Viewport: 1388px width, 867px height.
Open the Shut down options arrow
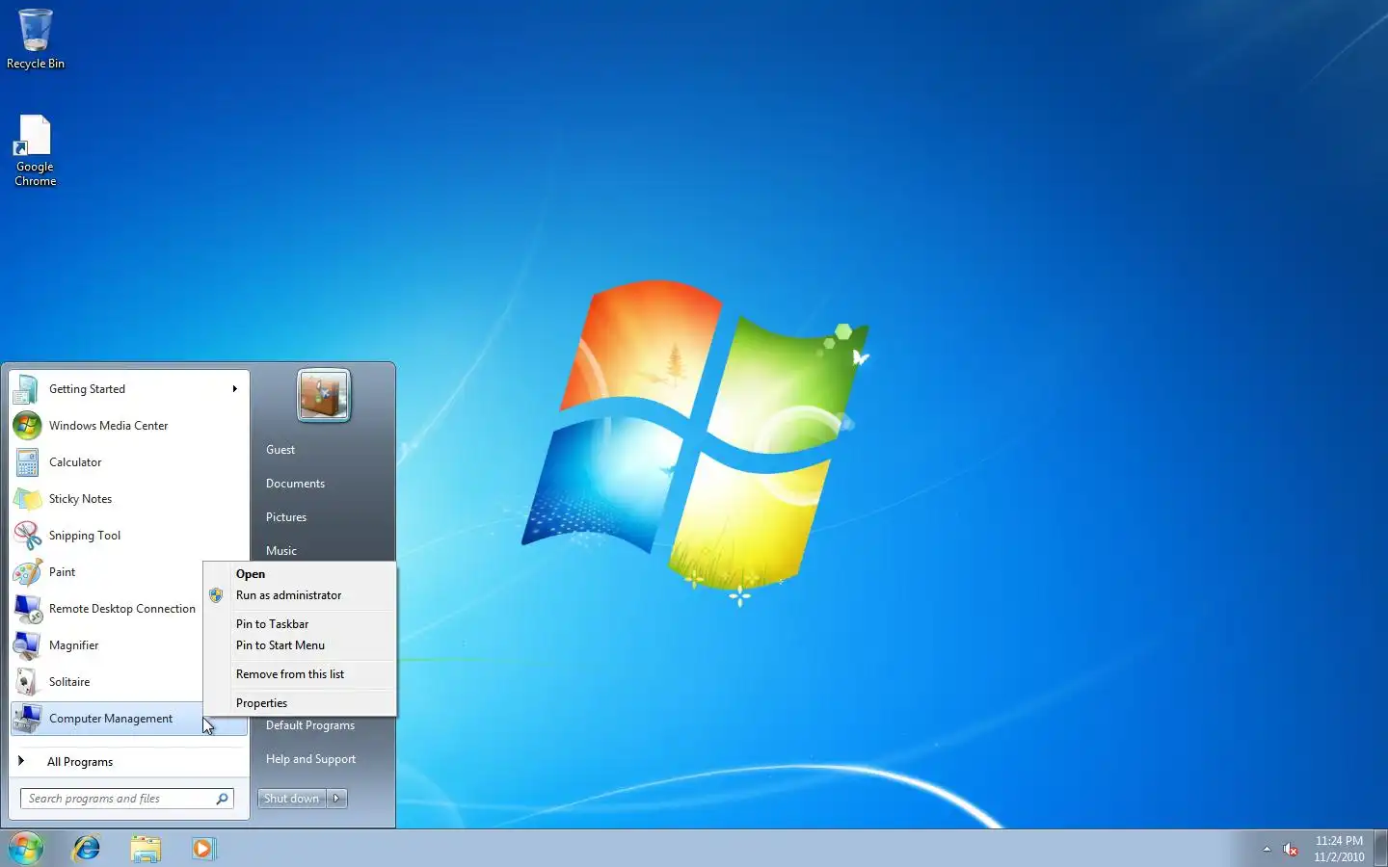[x=336, y=799]
